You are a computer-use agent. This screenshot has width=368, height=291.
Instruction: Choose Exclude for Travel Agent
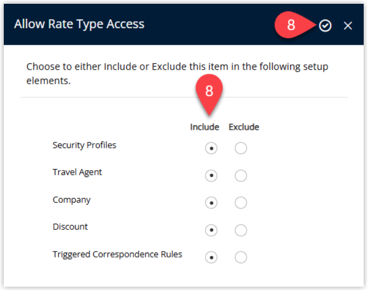tap(241, 175)
